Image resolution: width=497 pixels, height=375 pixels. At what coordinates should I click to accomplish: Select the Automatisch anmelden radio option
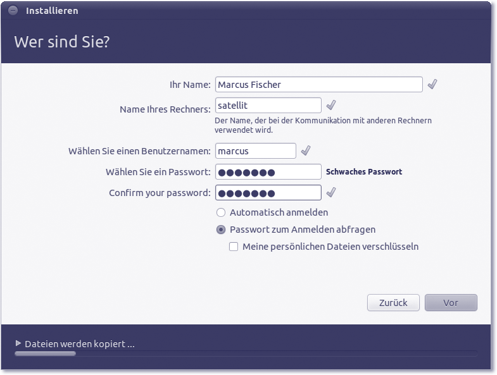[x=221, y=212]
